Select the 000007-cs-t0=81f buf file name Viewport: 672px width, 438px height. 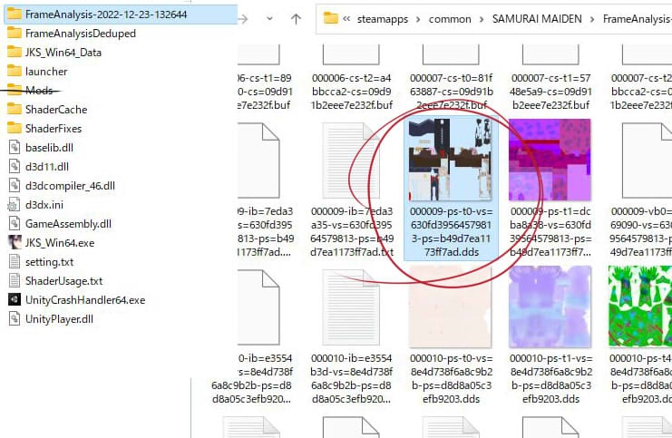[x=452, y=92]
